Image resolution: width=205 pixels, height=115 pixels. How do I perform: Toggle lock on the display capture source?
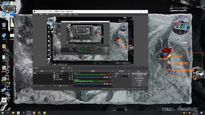point(72,79)
